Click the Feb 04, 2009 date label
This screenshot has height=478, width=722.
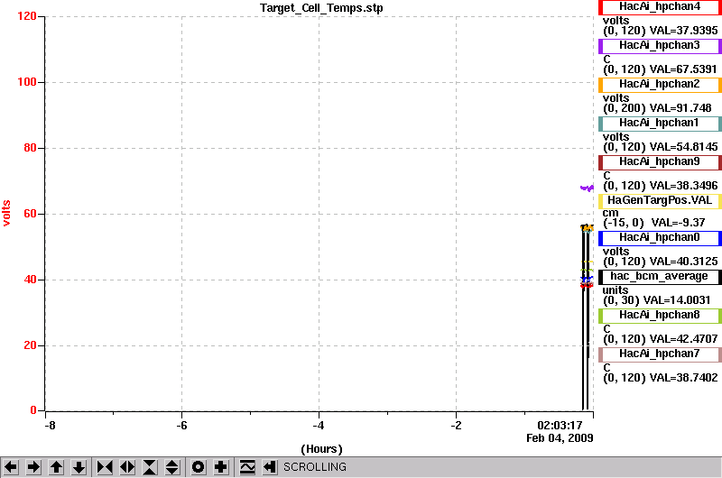pyautogui.click(x=560, y=438)
